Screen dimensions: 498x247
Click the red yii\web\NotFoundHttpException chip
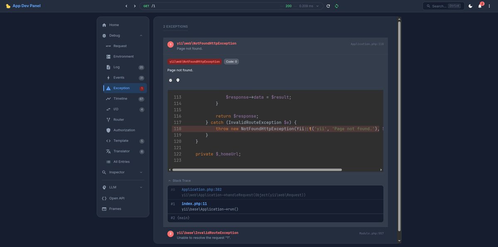[x=195, y=61]
